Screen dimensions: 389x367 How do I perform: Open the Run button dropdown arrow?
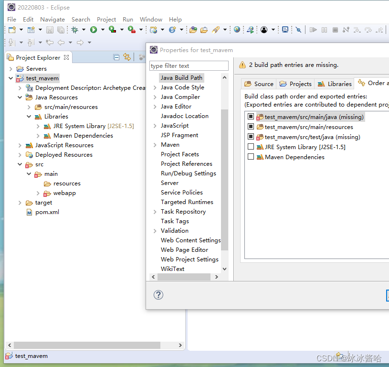pyautogui.click(x=103, y=30)
